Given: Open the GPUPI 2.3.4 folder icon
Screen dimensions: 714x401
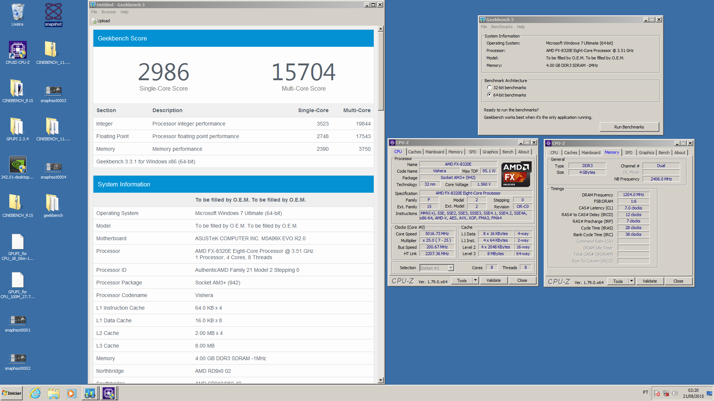Looking at the screenshot, I should 17,130.
